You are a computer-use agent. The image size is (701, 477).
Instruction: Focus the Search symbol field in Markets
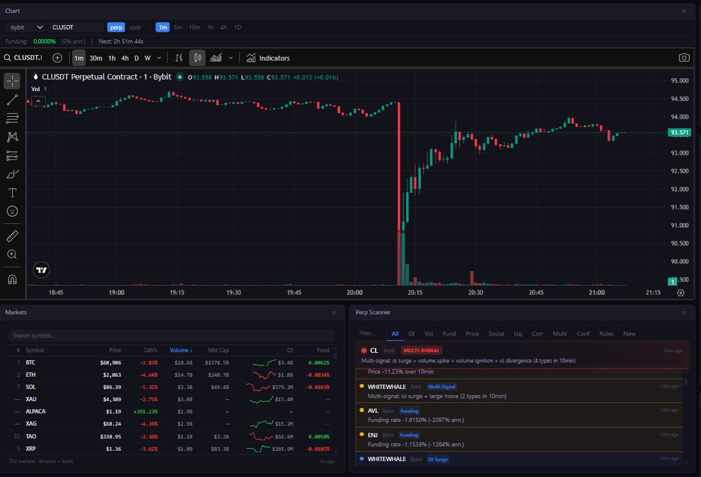(x=172, y=336)
